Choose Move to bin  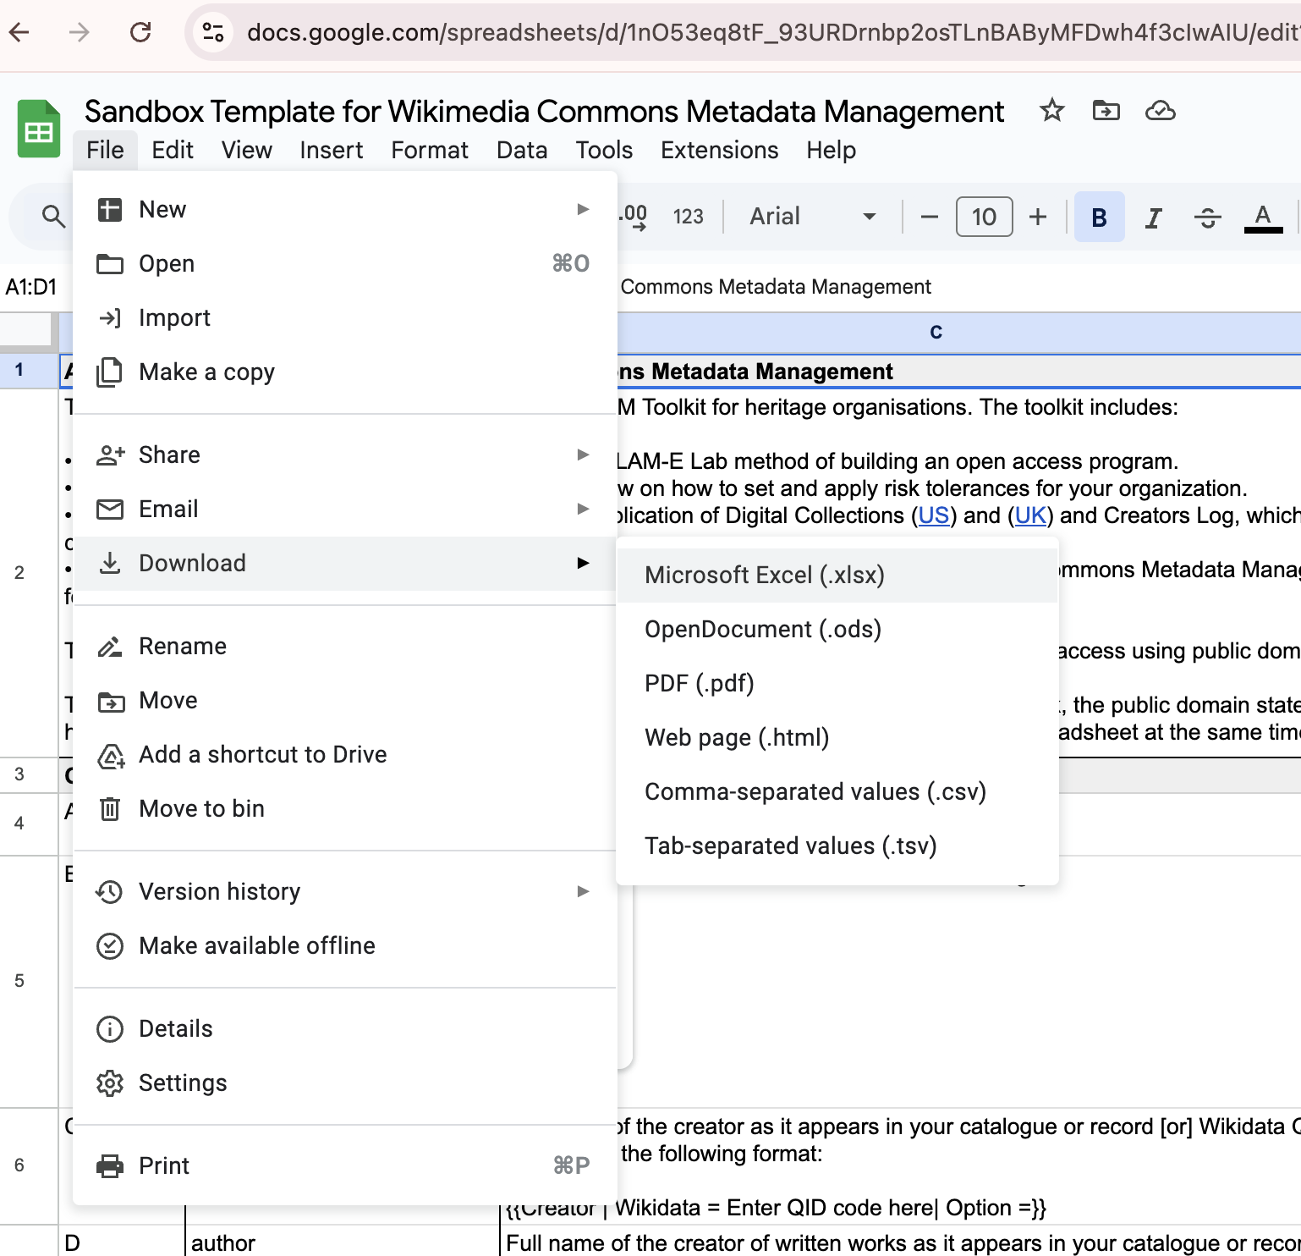(345, 808)
